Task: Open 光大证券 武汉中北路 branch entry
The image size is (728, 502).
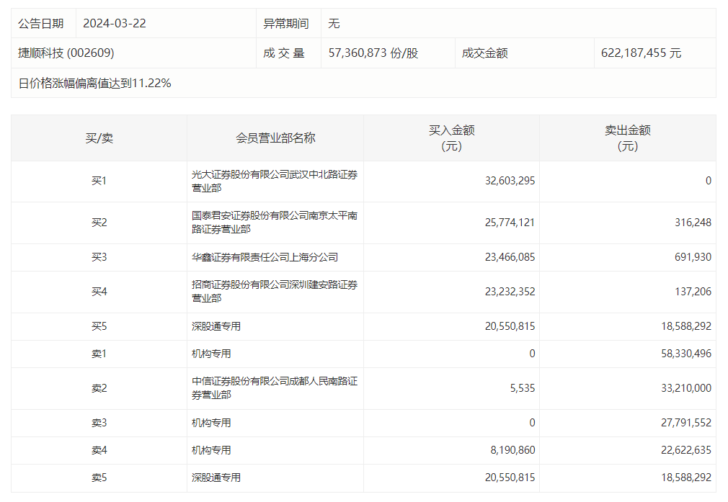Action: click(x=274, y=181)
